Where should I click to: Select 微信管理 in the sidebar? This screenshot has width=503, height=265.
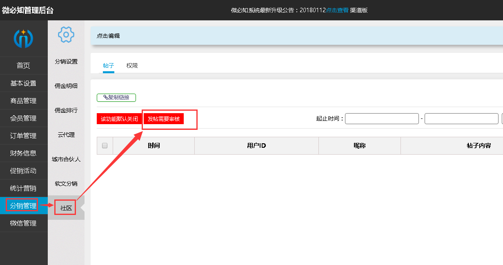[23, 223]
